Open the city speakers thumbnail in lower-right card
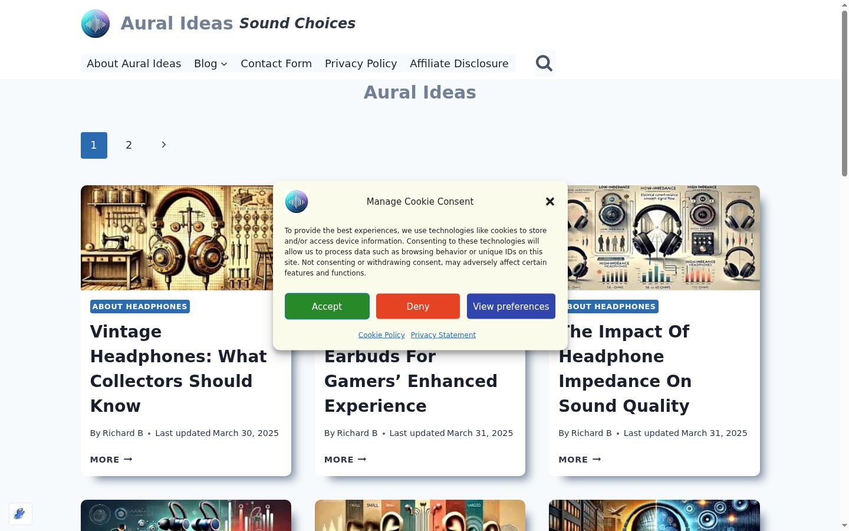Screen dimensions: 849x531 click(x=654, y=515)
